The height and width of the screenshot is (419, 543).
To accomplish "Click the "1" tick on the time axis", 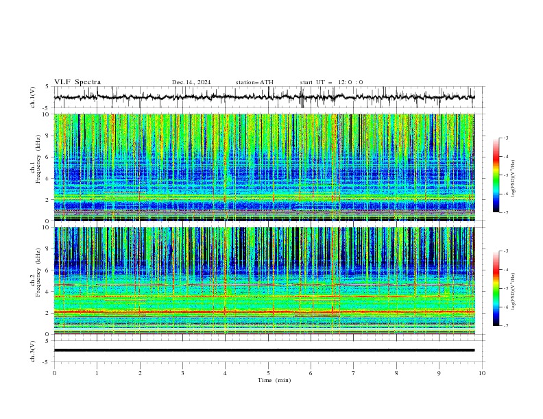I will (x=97, y=373).
